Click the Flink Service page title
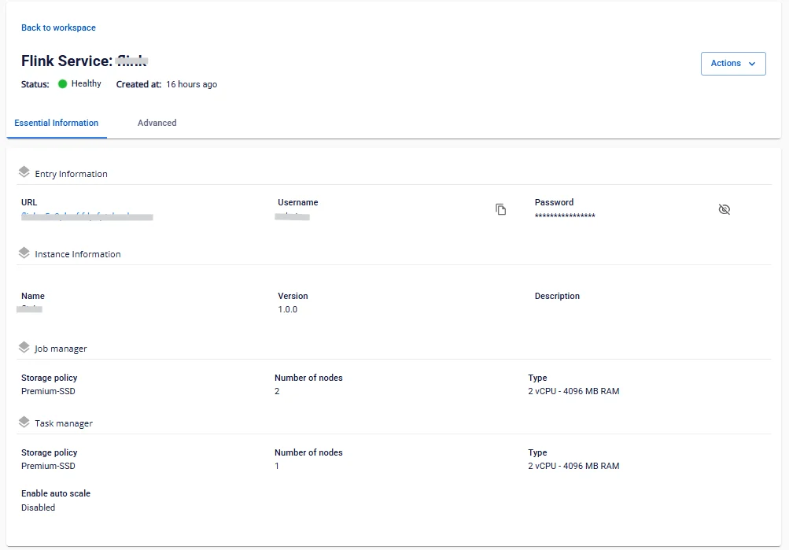This screenshot has height=550, width=789. click(84, 61)
